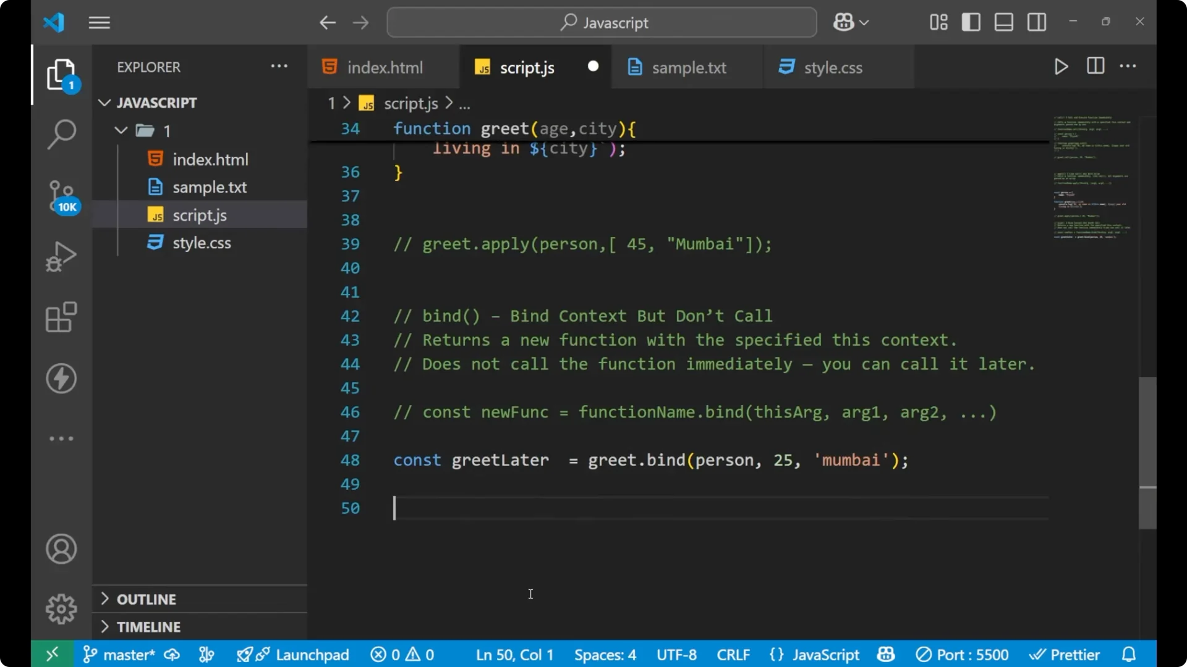The image size is (1187, 667).
Task: Open the Extensions view
Action: [x=61, y=317]
